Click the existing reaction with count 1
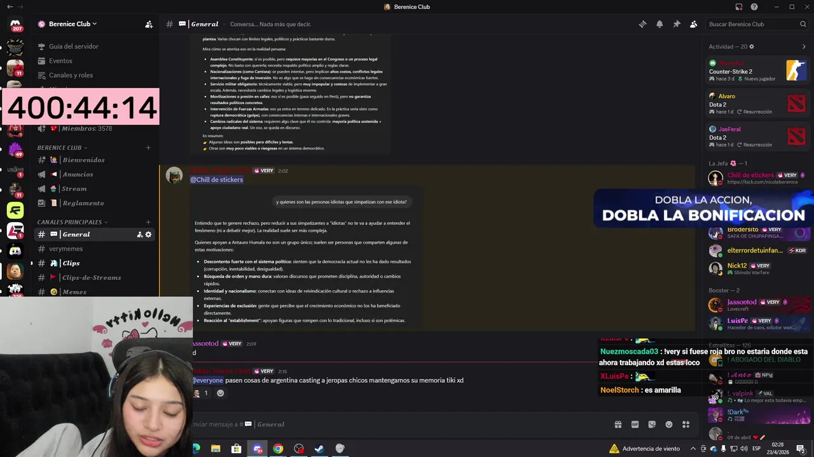This screenshot has width=814, height=457. coord(201,393)
